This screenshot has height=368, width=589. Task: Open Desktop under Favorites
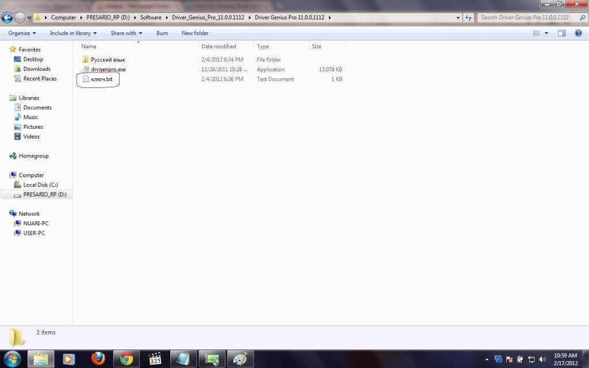33,59
